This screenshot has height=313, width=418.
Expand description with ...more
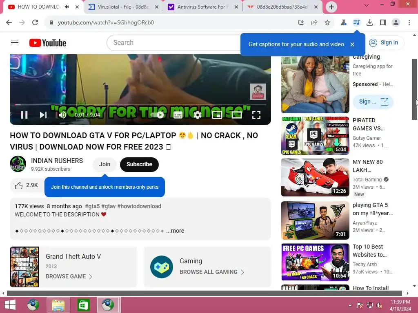click(175, 231)
